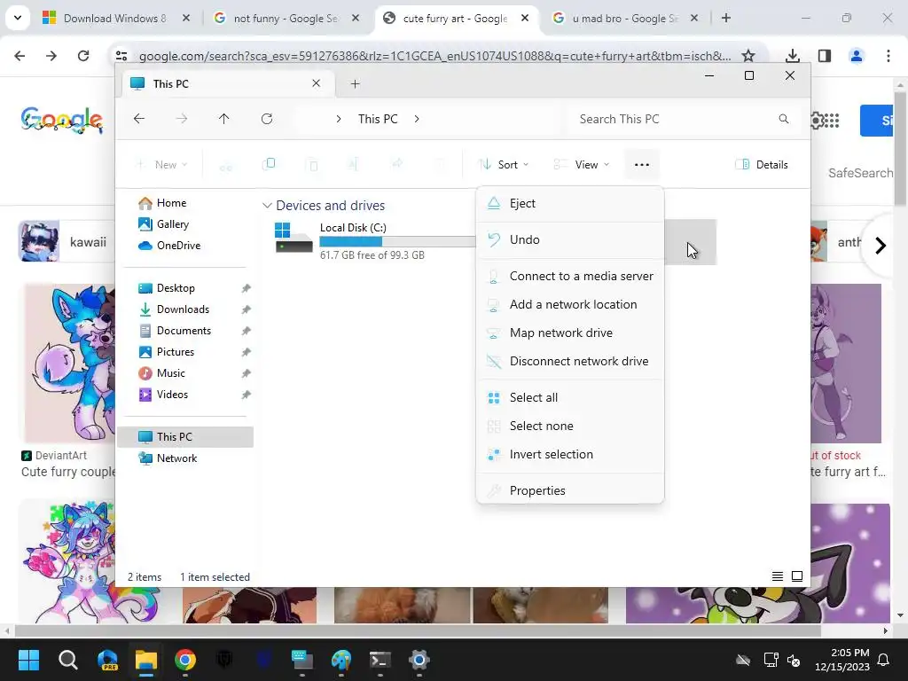Select Local Disk (C:) drive icon
Viewport: 908px width, 681px height.
(294, 238)
